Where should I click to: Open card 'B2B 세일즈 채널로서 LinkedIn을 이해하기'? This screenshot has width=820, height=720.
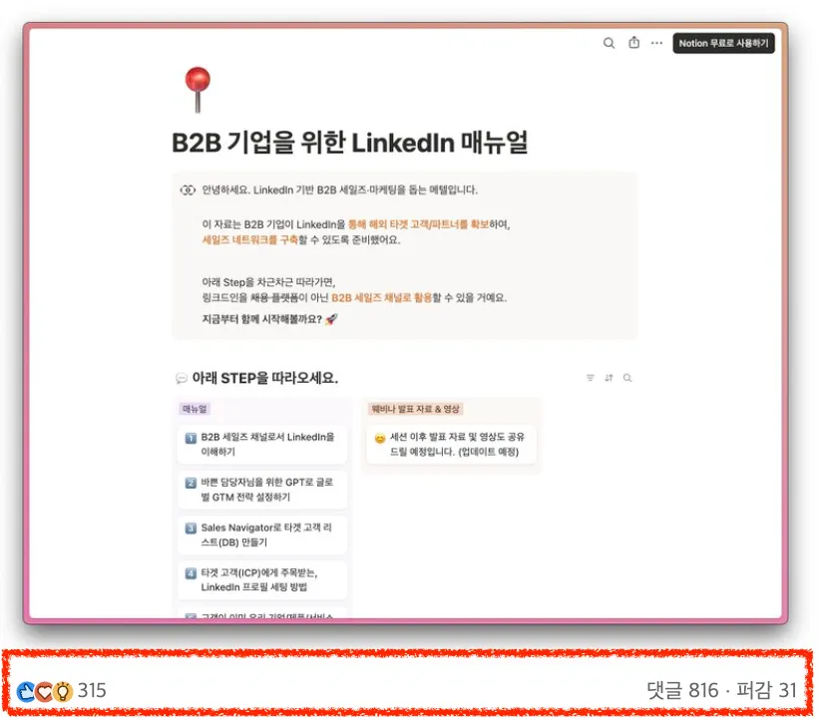click(262, 444)
